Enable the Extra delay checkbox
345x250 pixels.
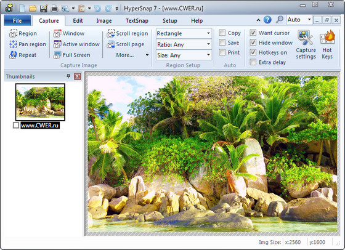253,62
